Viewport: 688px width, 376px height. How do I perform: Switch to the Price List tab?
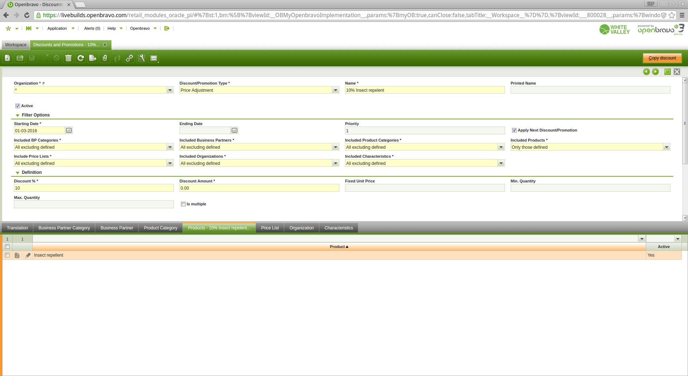coord(270,228)
